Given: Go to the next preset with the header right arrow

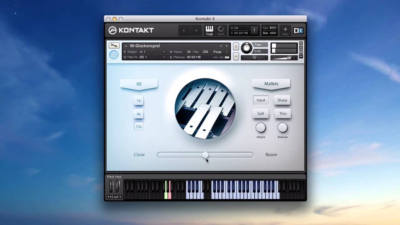Looking at the screenshot, I should (196, 30).
